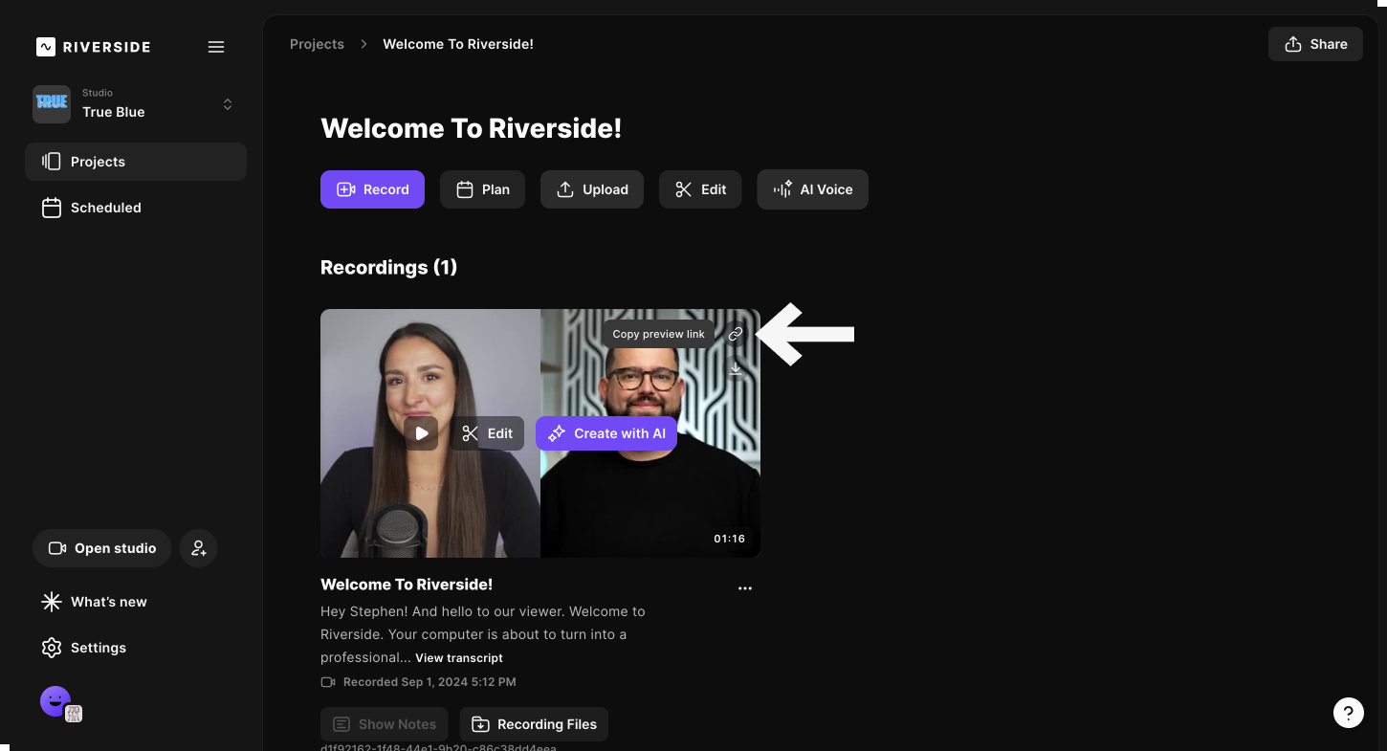
Task: Click the Edit button in the top action row
Action: pyautogui.click(x=700, y=189)
